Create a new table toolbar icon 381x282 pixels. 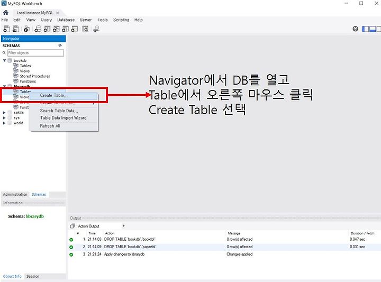47,29
